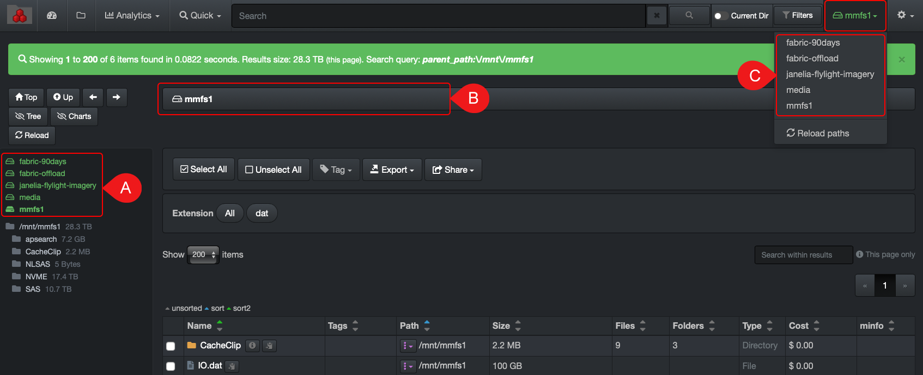Click the file browser folder icon
This screenshot has width=923, height=375.
(81, 16)
